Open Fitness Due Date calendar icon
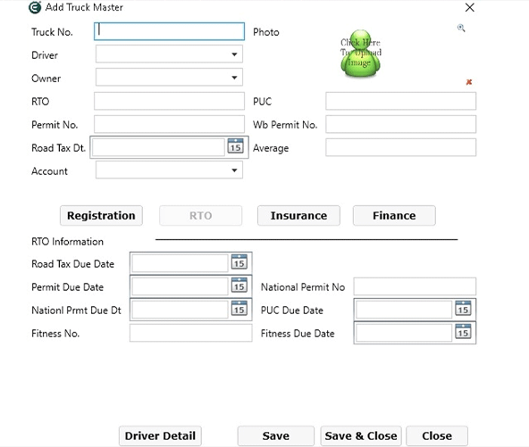The width and height of the screenshot is (529, 447). pyautogui.click(x=463, y=332)
